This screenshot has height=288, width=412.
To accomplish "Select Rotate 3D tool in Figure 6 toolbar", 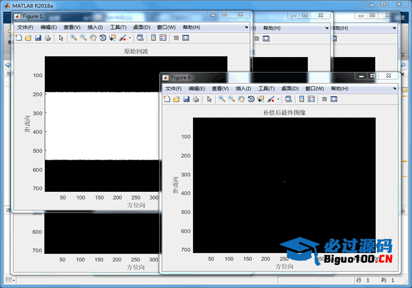I will (x=251, y=99).
